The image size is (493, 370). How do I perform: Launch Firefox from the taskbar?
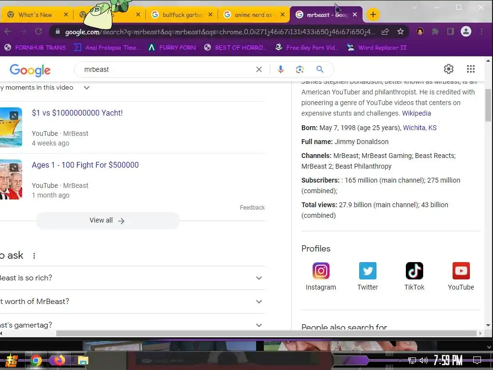(59, 360)
